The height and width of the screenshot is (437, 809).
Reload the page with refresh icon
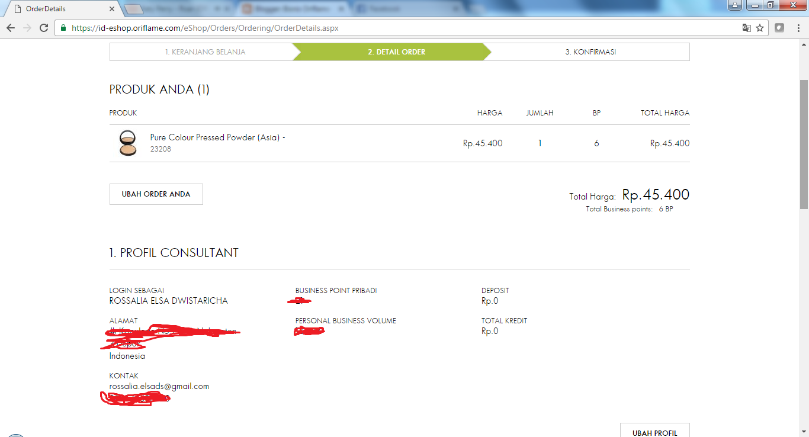point(44,28)
